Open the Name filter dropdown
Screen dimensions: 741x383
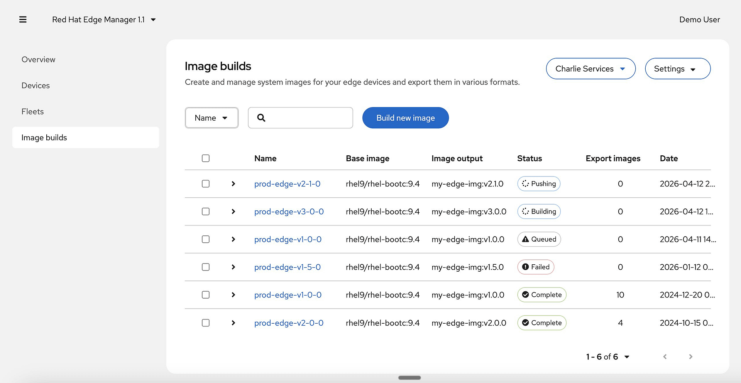211,118
